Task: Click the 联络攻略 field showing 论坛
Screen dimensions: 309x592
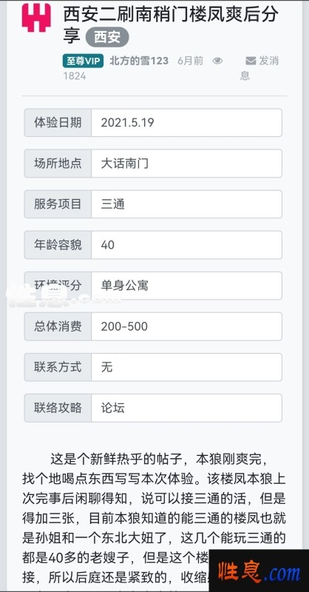Action: pyautogui.click(x=186, y=408)
